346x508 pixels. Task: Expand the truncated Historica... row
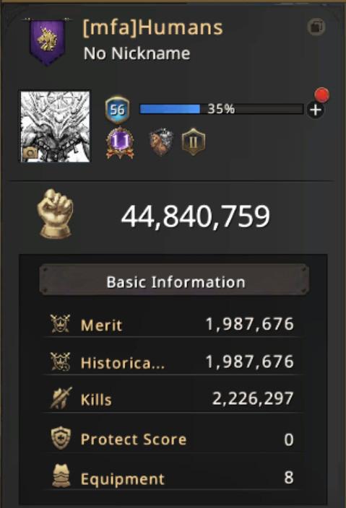coord(172,362)
